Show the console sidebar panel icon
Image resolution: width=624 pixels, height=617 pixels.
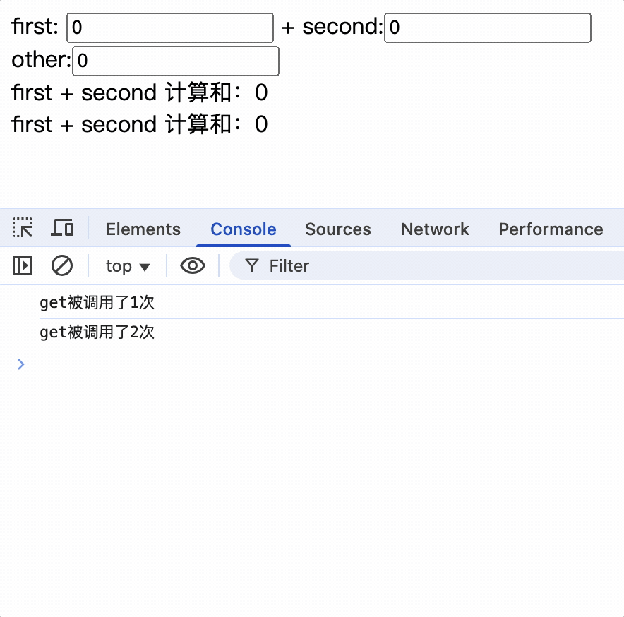point(23,265)
